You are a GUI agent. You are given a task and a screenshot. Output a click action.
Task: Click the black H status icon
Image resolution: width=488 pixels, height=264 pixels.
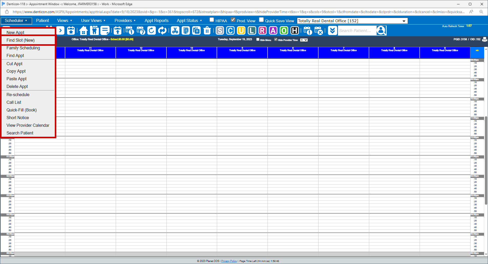[295, 30]
